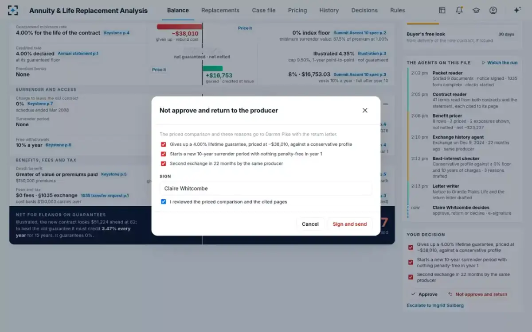
Task: Open the 1035 transfer request p.1 citation
Action: (105, 195)
